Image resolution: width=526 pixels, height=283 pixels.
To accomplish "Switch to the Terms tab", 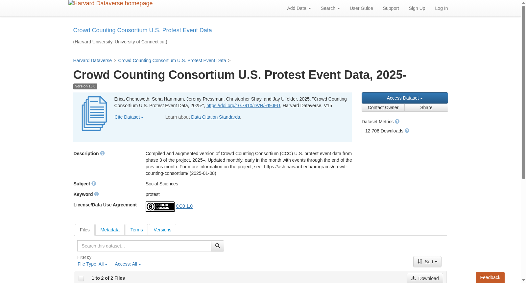I will click(136, 230).
